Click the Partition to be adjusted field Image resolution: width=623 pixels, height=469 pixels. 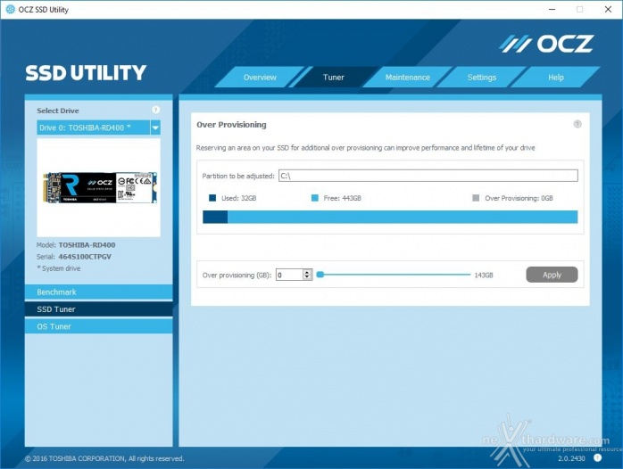(x=428, y=176)
